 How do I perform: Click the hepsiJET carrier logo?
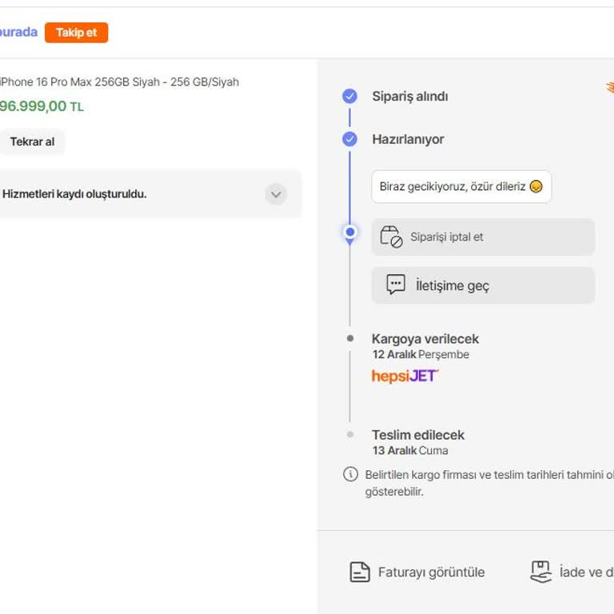405,376
